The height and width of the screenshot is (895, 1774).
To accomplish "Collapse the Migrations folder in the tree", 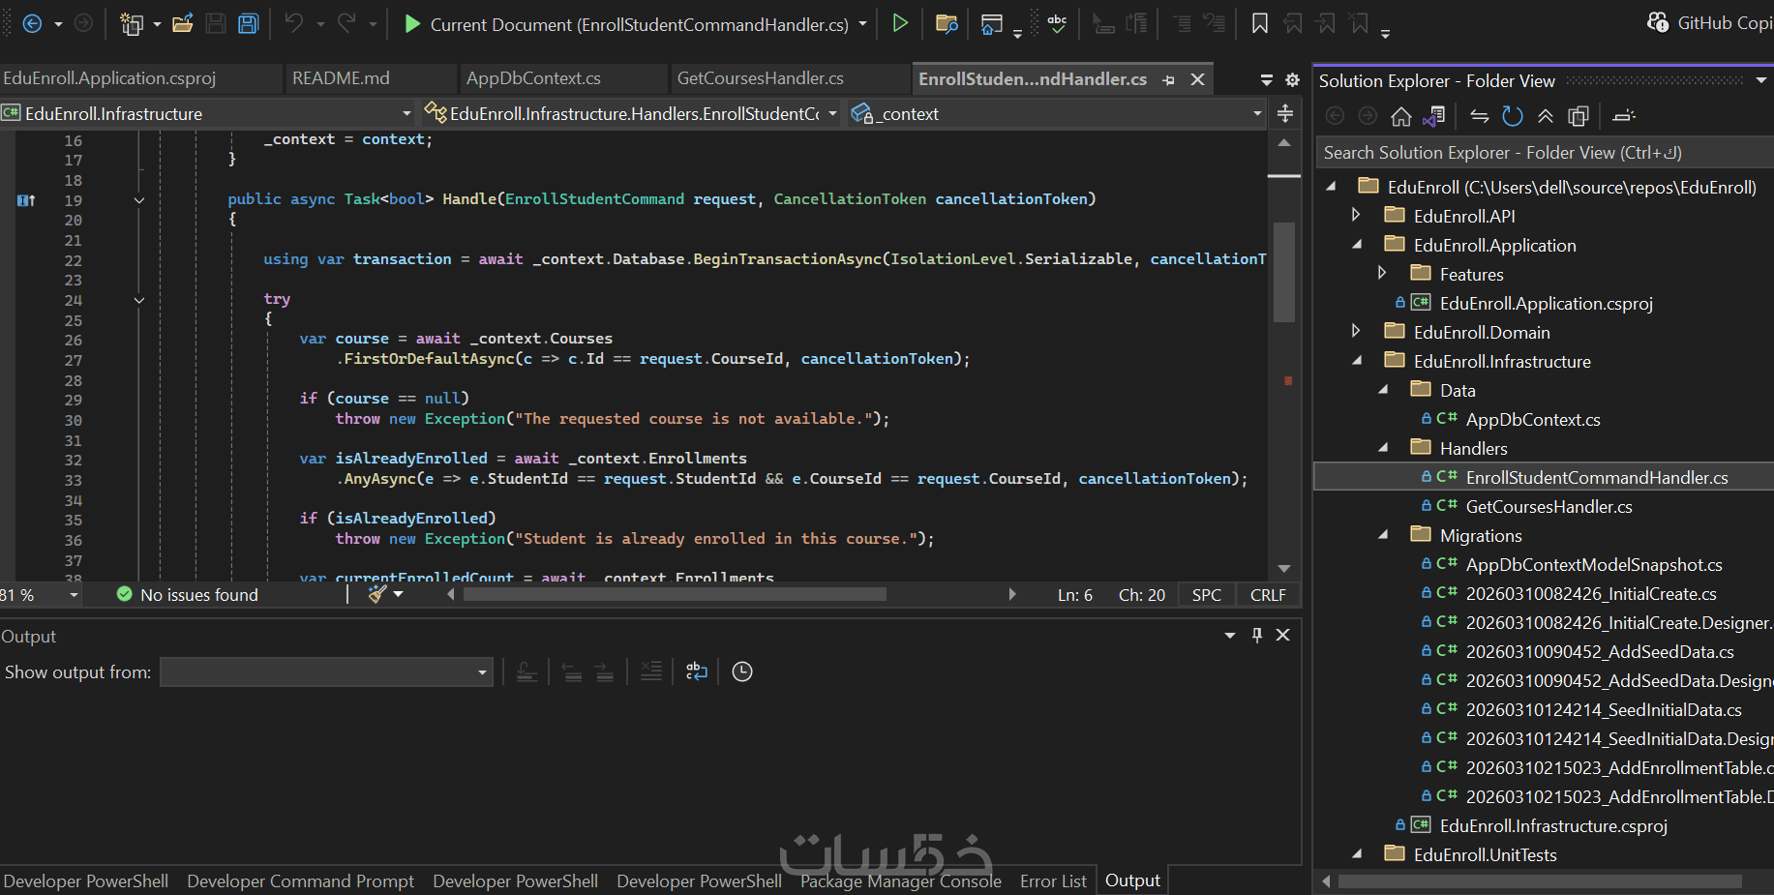I will pyautogui.click(x=1383, y=535).
